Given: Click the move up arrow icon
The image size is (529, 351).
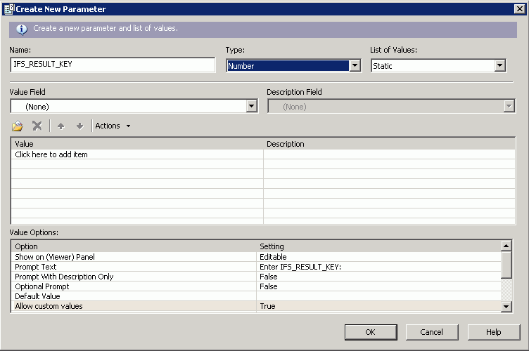Looking at the screenshot, I should point(61,126).
